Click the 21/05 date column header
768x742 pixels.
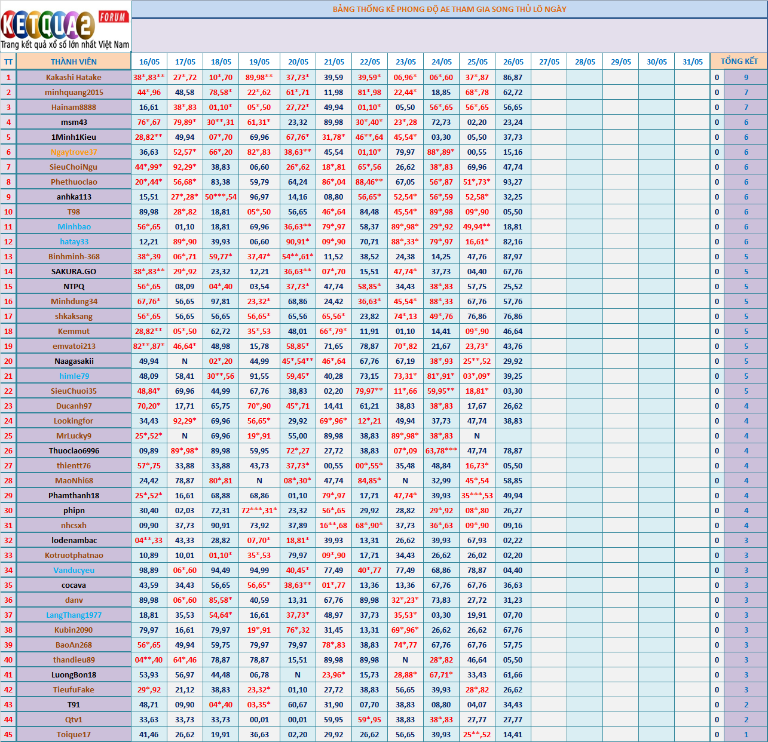(333, 62)
